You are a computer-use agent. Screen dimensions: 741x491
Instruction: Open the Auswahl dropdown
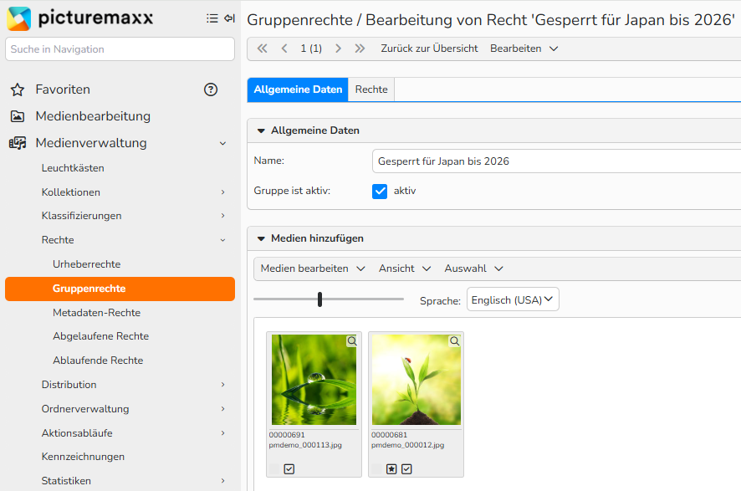(473, 269)
